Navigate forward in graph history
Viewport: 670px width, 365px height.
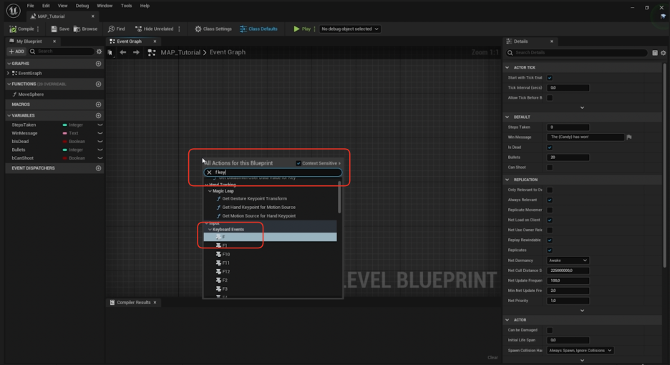tap(136, 52)
